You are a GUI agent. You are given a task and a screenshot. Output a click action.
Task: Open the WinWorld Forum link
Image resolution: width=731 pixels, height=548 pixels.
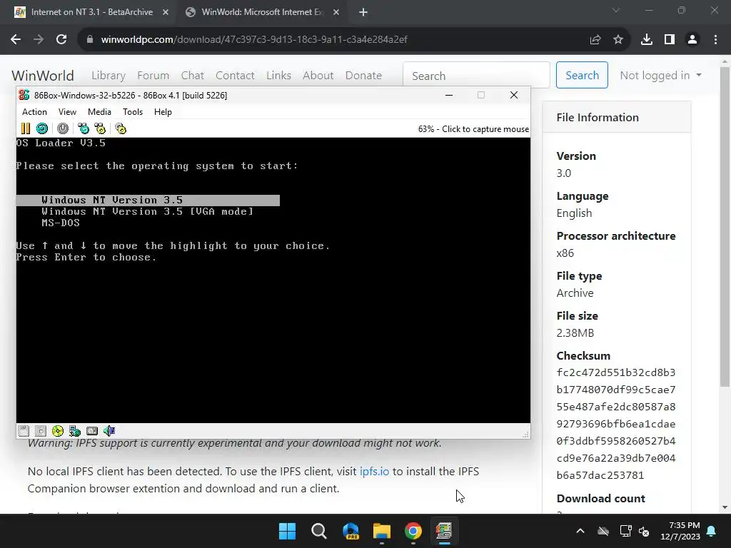point(153,76)
